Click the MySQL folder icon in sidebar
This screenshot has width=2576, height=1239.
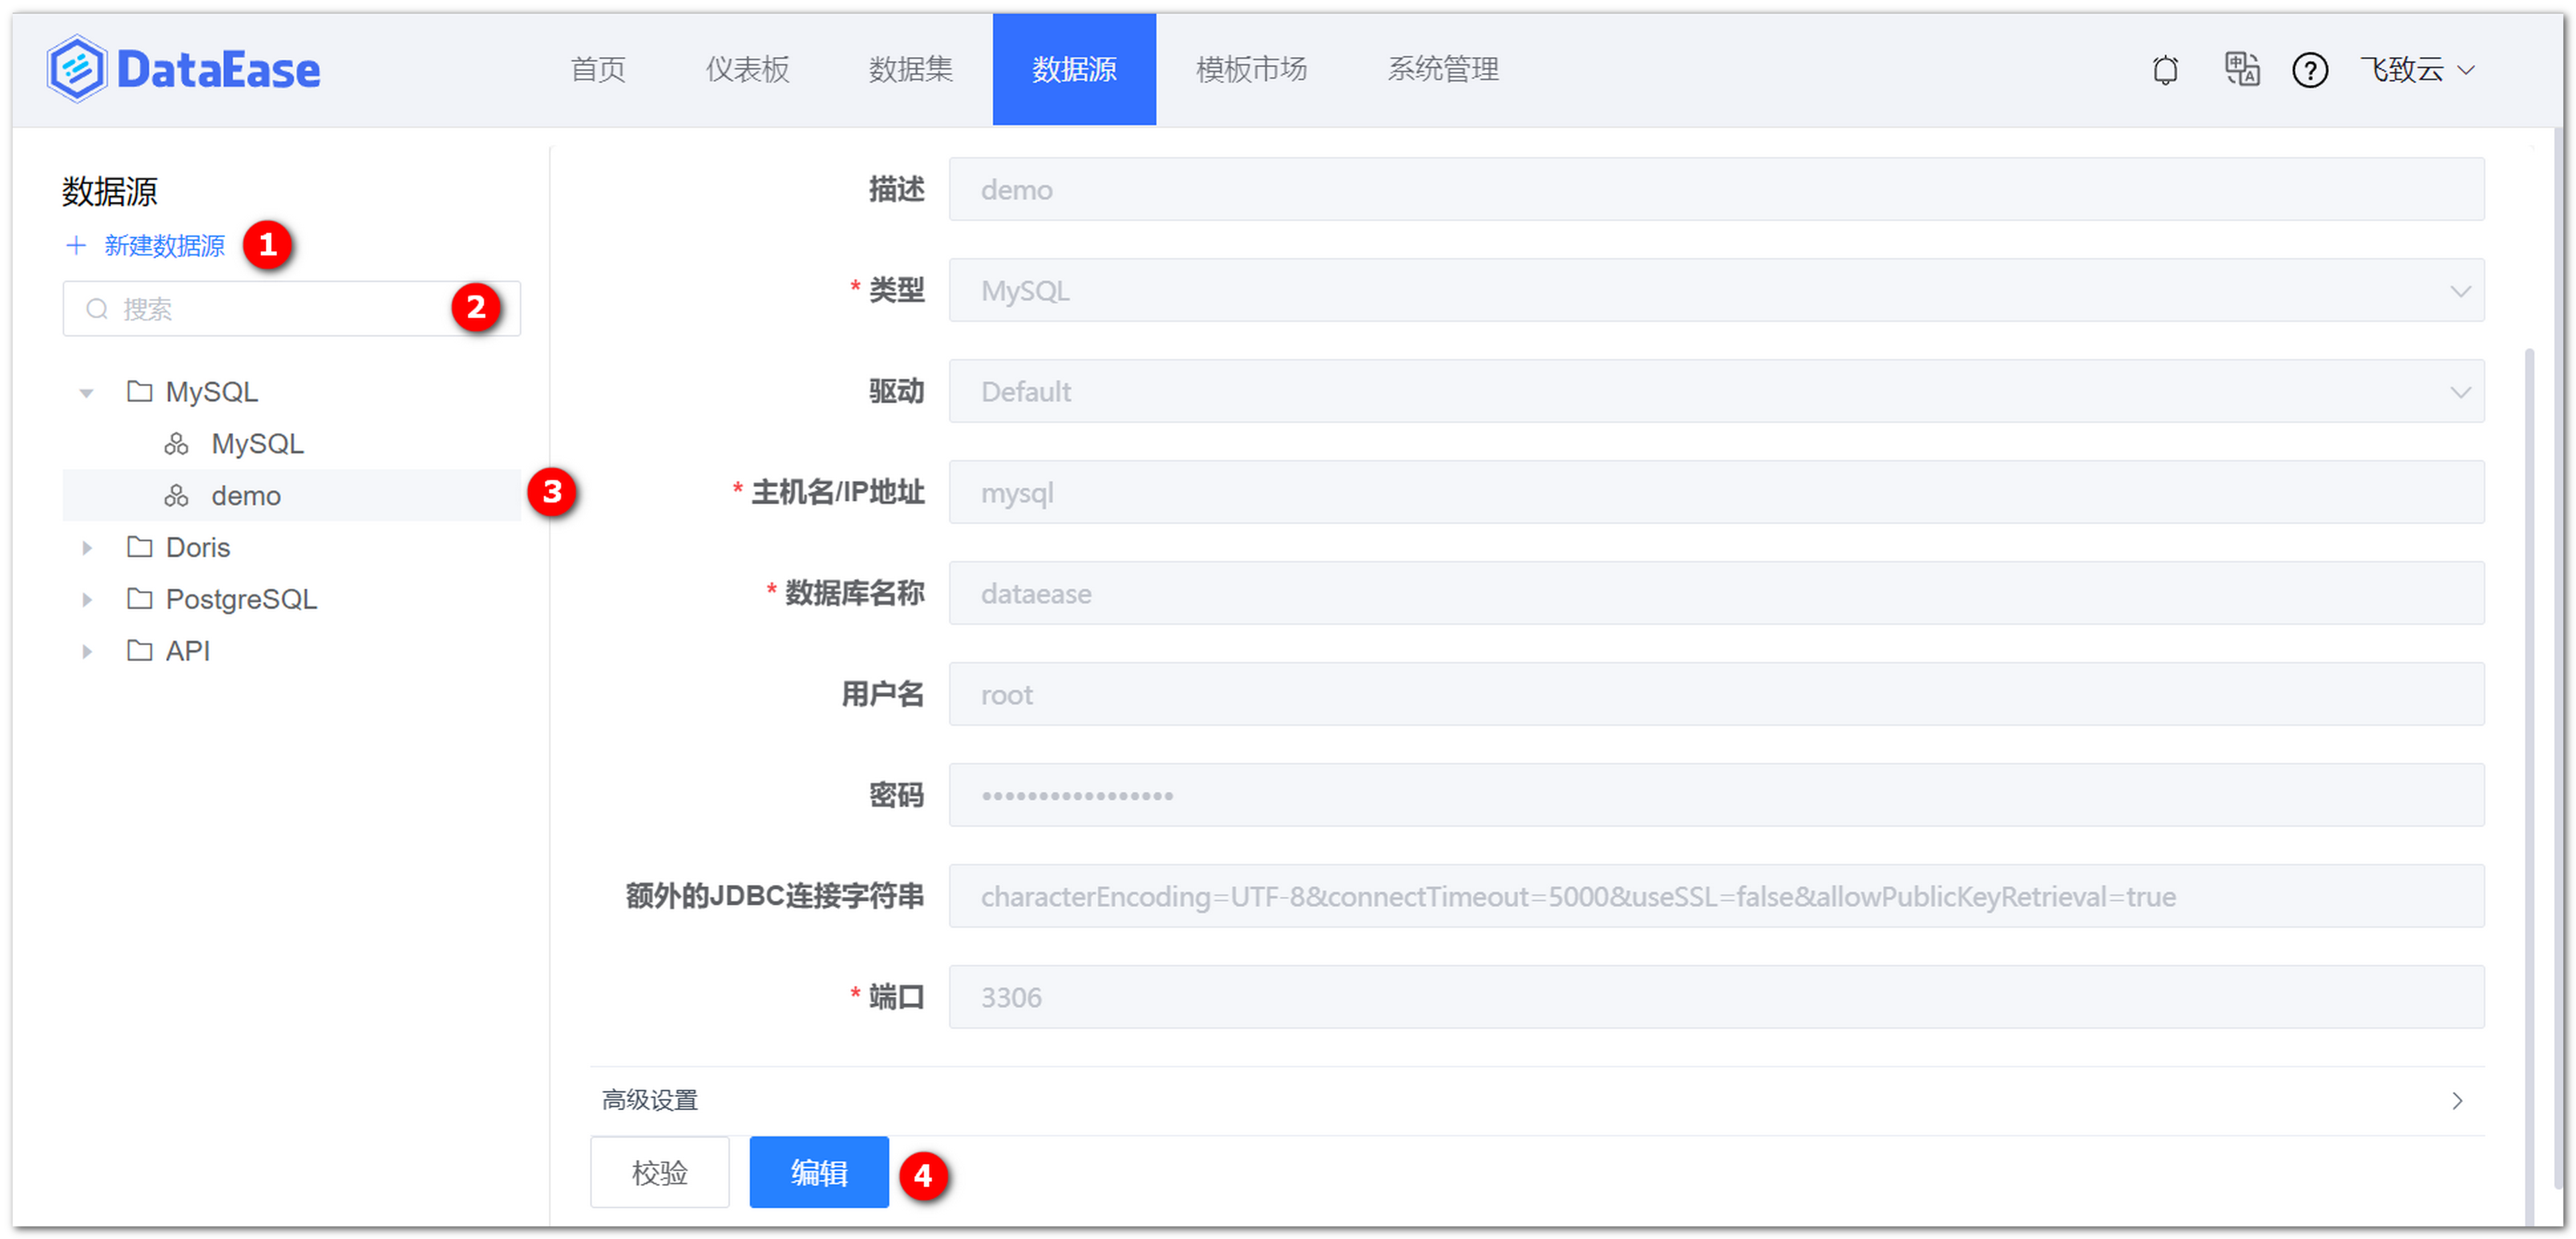pyautogui.click(x=140, y=392)
